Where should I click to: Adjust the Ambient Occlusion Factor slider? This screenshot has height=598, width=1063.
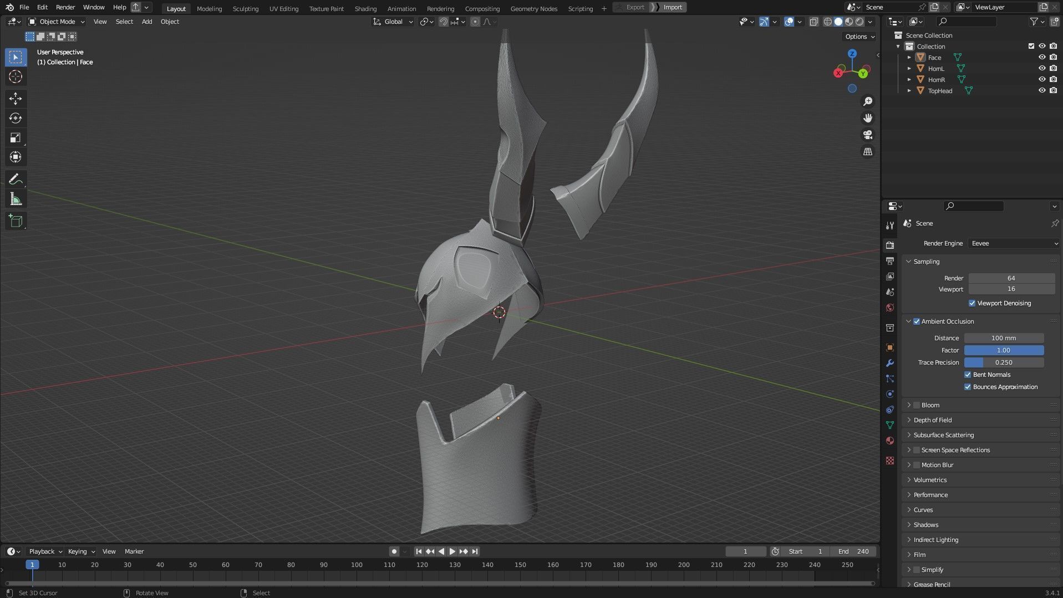(x=1004, y=350)
